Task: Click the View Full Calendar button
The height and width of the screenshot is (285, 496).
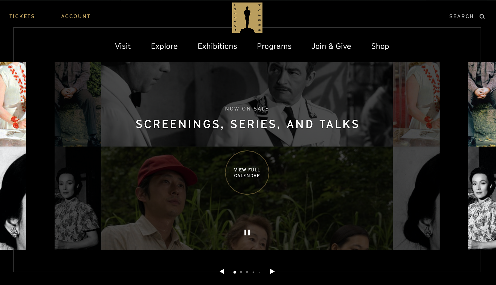Action: 247,172
